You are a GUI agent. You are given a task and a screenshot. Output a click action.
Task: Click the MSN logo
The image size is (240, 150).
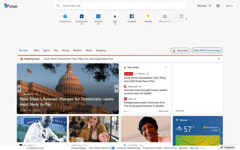pyautogui.click(x=10, y=6)
